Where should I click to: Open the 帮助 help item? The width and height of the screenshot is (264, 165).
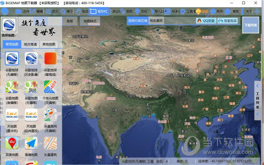[x=232, y=12]
